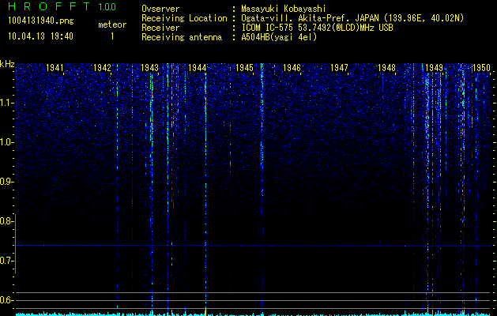Click the HROFFT 1.0.0 title text
The height and width of the screenshot is (316, 497).
pyautogui.click(x=62, y=6)
